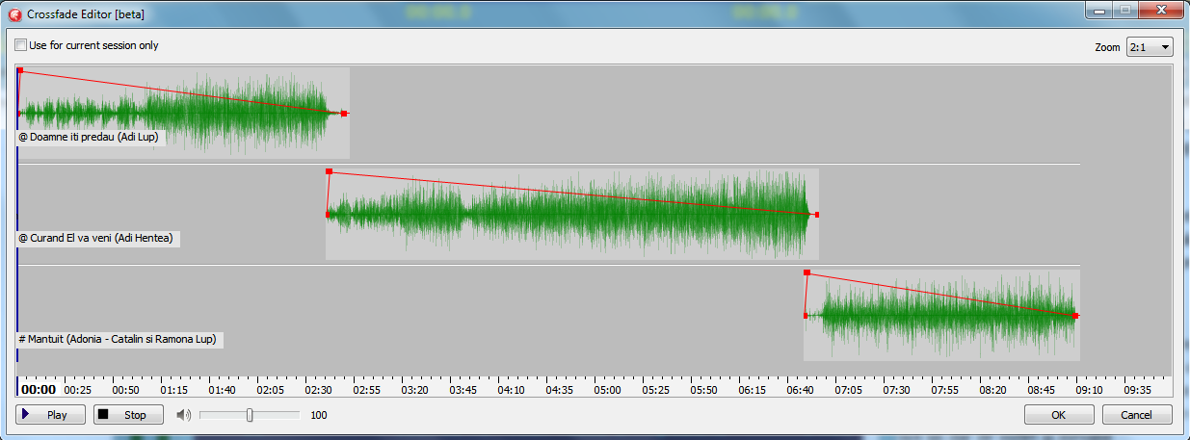This screenshot has width=1190, height=440.
Task: Click the 09:10 mark on the time ruler
Action: [x=1090, y=390]
